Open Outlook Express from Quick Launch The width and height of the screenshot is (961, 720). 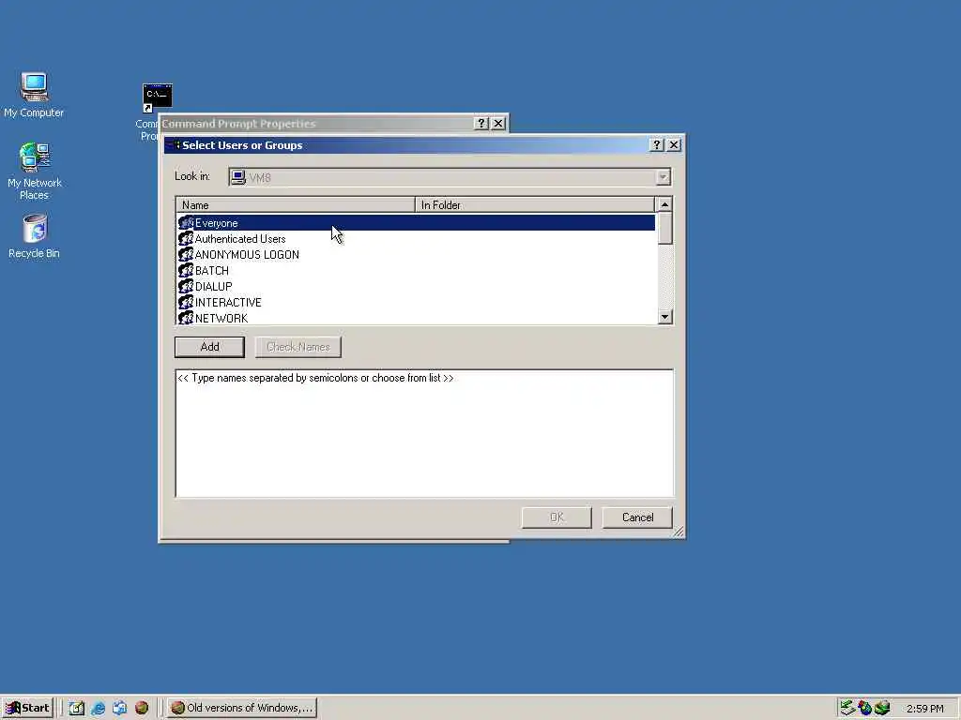click(119, 708)
